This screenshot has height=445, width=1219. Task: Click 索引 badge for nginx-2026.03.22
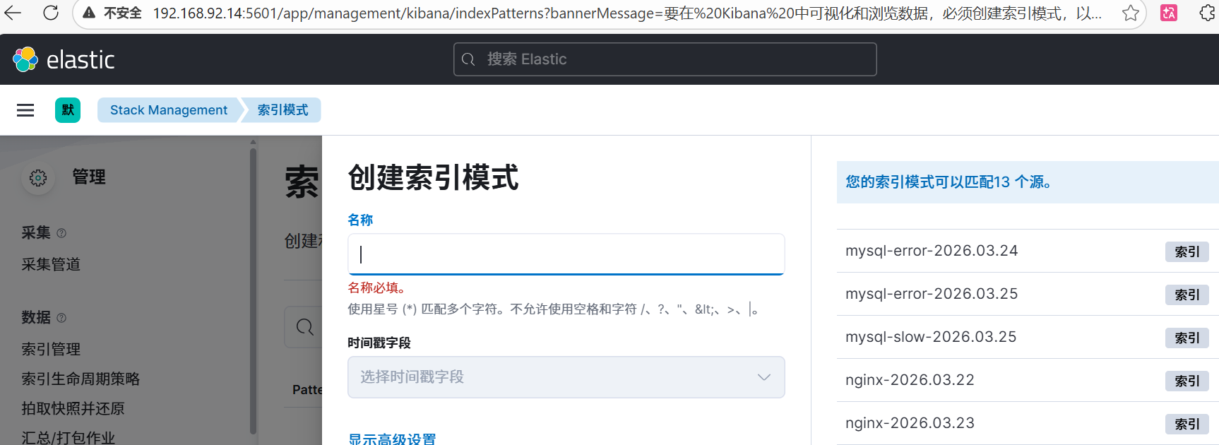tap(1187, 381)
